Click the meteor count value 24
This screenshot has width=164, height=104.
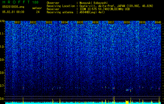click(38, 12)
